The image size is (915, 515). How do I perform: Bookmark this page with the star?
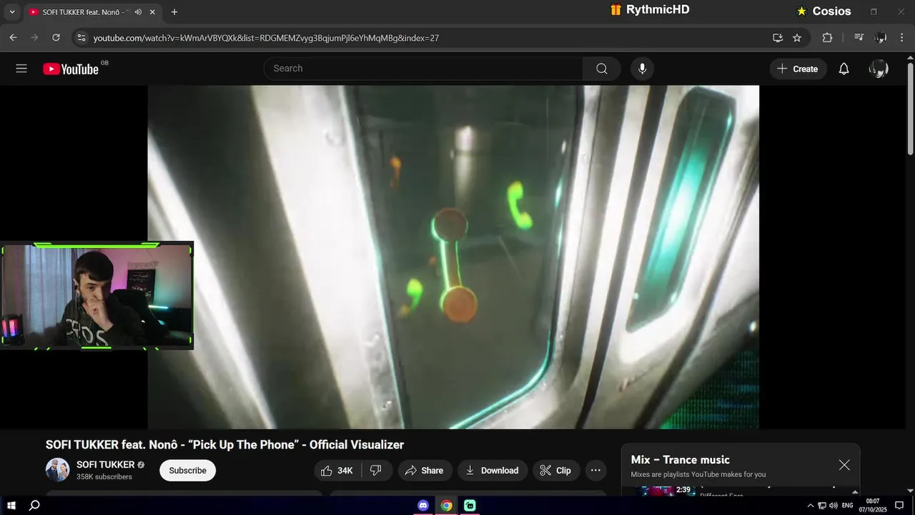click(x=797, y=38)
